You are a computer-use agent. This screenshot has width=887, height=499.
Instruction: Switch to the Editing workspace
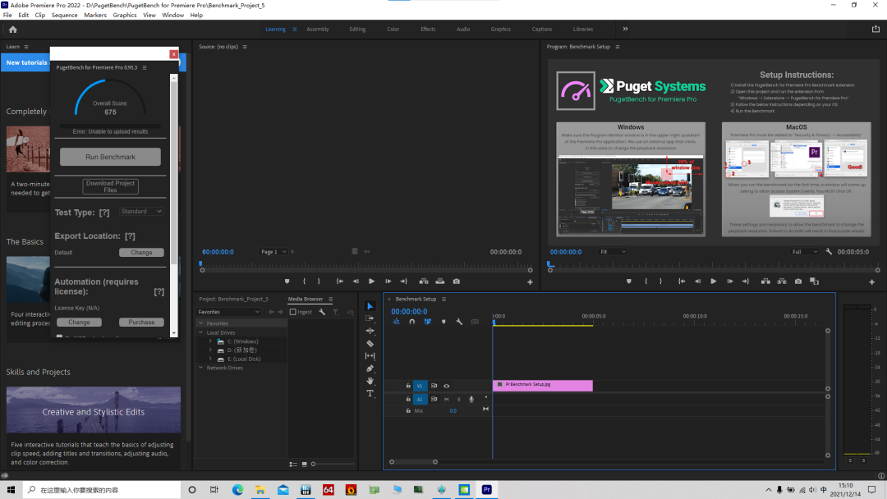(357, 30)
